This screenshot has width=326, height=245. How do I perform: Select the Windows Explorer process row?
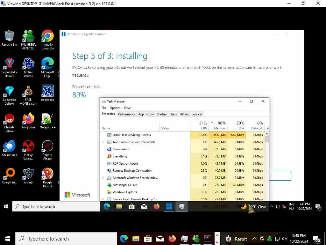[x=182, y=192]
